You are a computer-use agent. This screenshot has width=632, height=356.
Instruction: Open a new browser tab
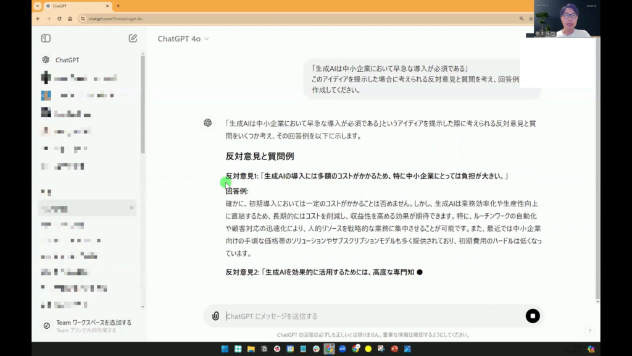click(x=118, y=6)
